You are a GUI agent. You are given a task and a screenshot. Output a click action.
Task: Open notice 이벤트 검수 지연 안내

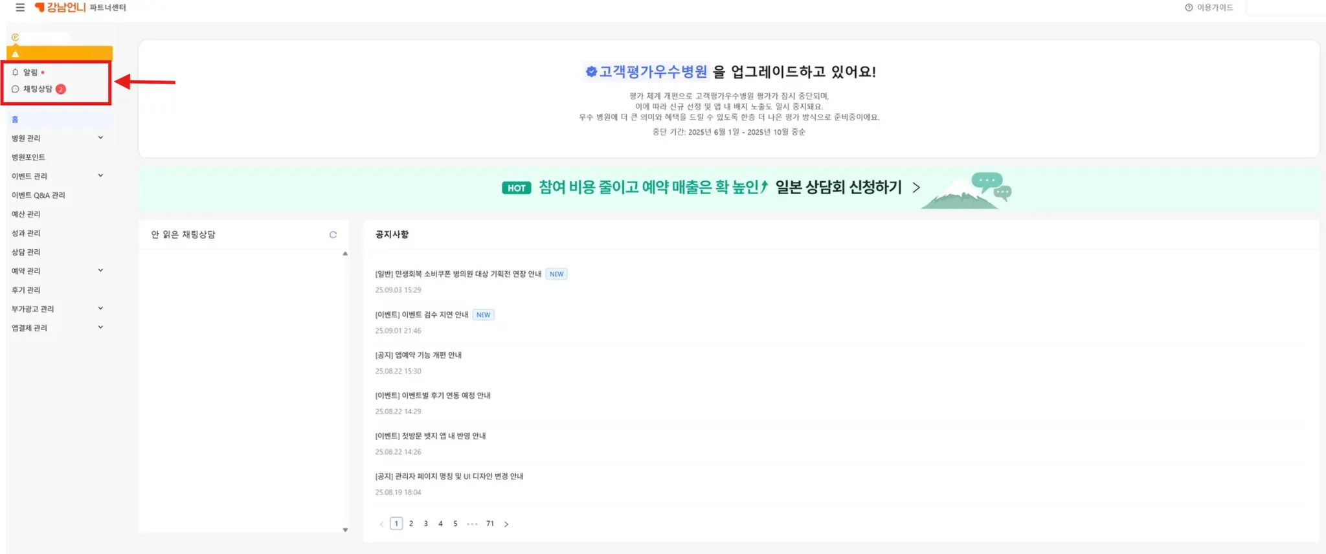coord(421,315)
